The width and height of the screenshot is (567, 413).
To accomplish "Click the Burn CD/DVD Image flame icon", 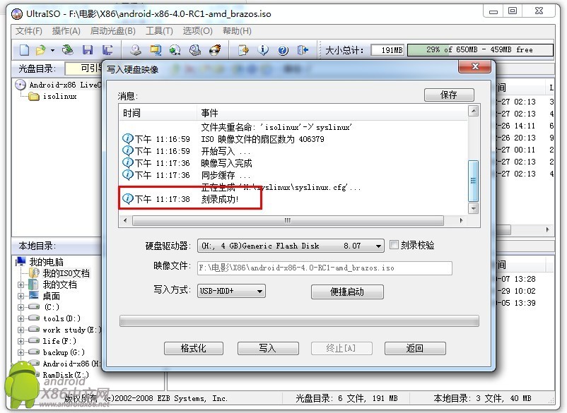I will click(215, 50).
